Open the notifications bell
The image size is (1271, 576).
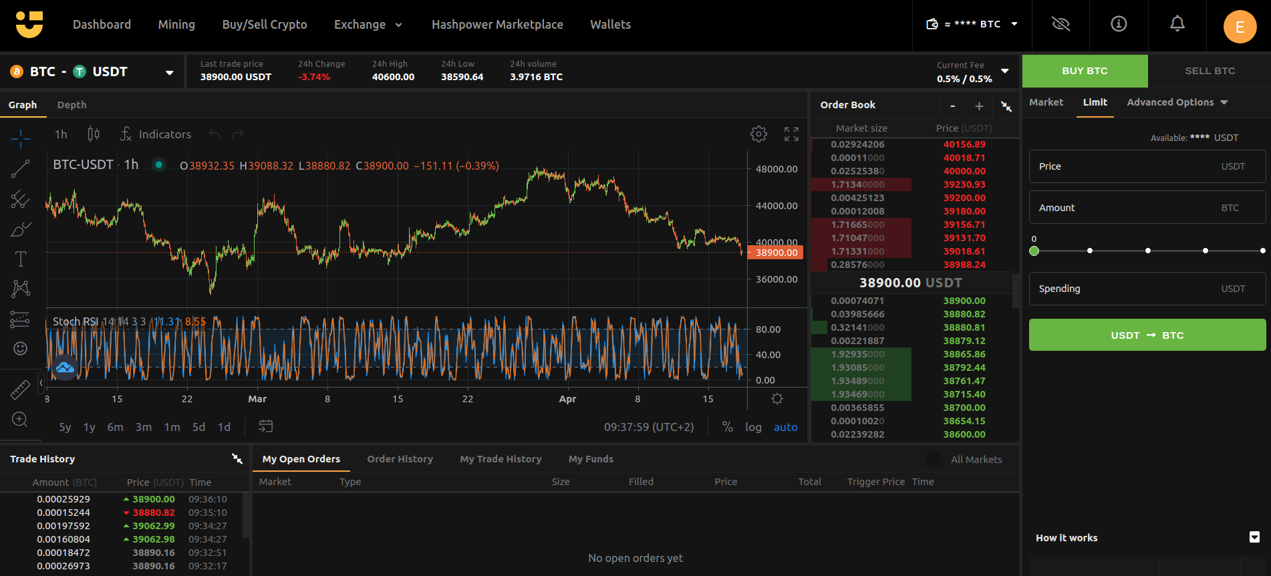click(1177, 24)
